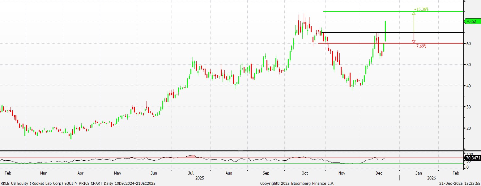Click the Aug month label
The height and width of the screenshot is (186, 481).
click(x=229, y=173)
